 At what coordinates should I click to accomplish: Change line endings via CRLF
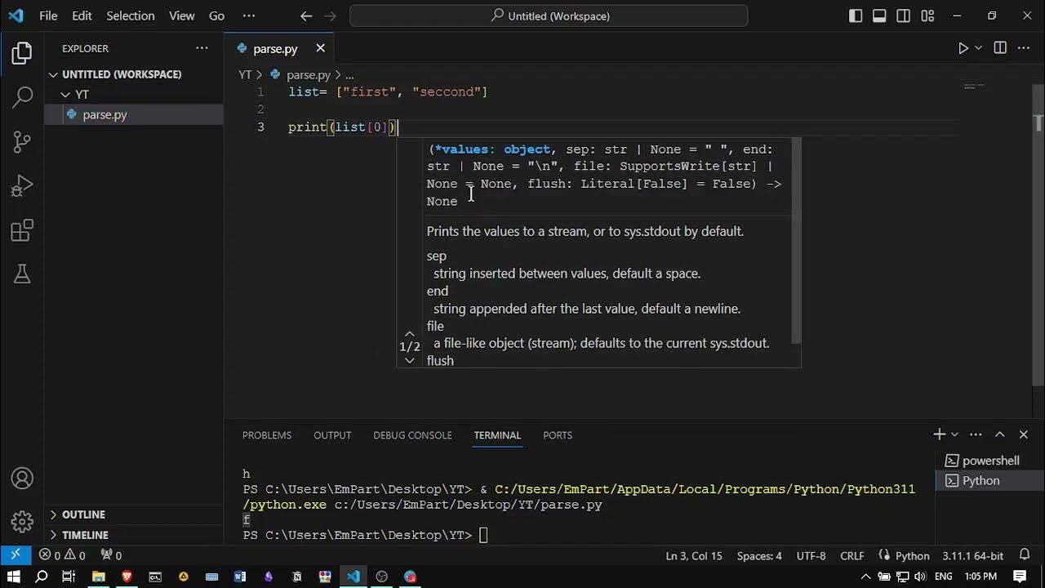[x=852, y=555]
